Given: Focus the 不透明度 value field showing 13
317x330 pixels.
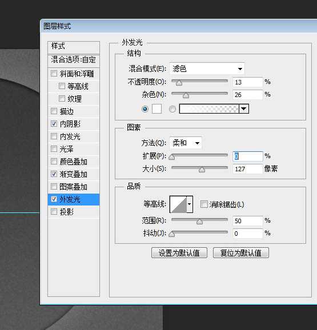Looking at the screenshot, I should (x=248, y=82).
